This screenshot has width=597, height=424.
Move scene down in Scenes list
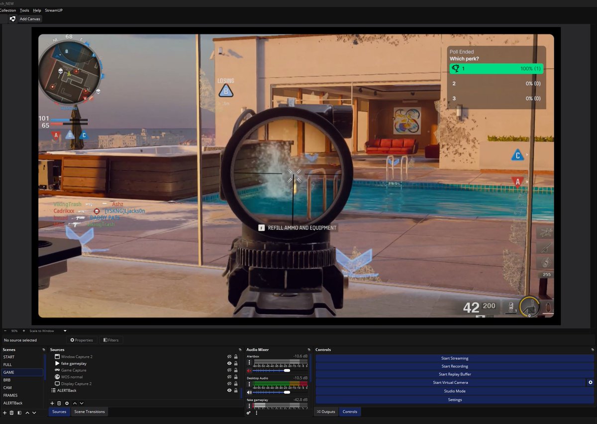[x=34, y=413]
